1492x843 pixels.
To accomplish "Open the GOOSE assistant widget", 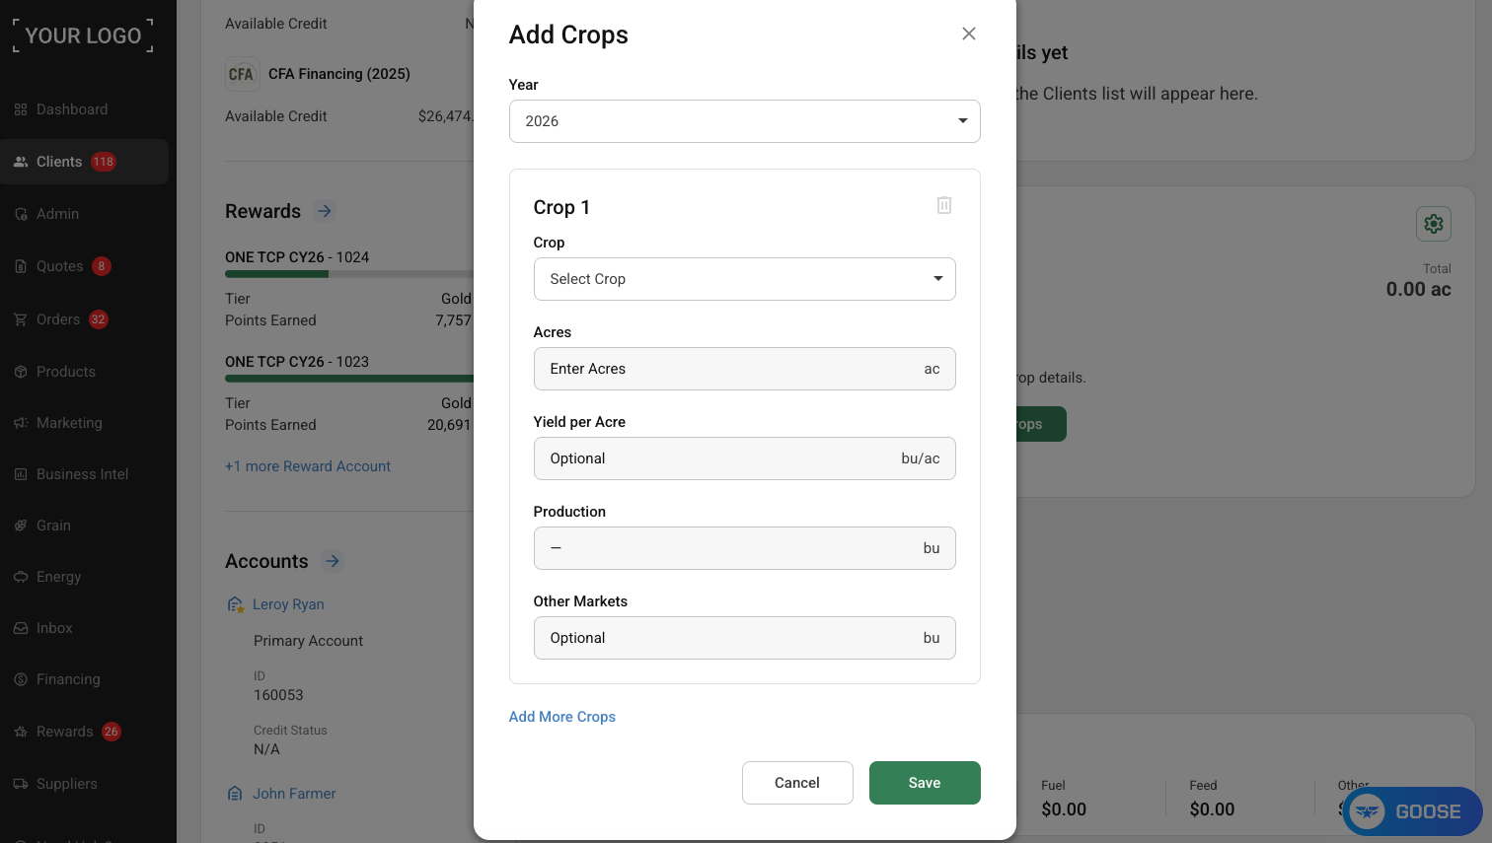I will 1413,811.
